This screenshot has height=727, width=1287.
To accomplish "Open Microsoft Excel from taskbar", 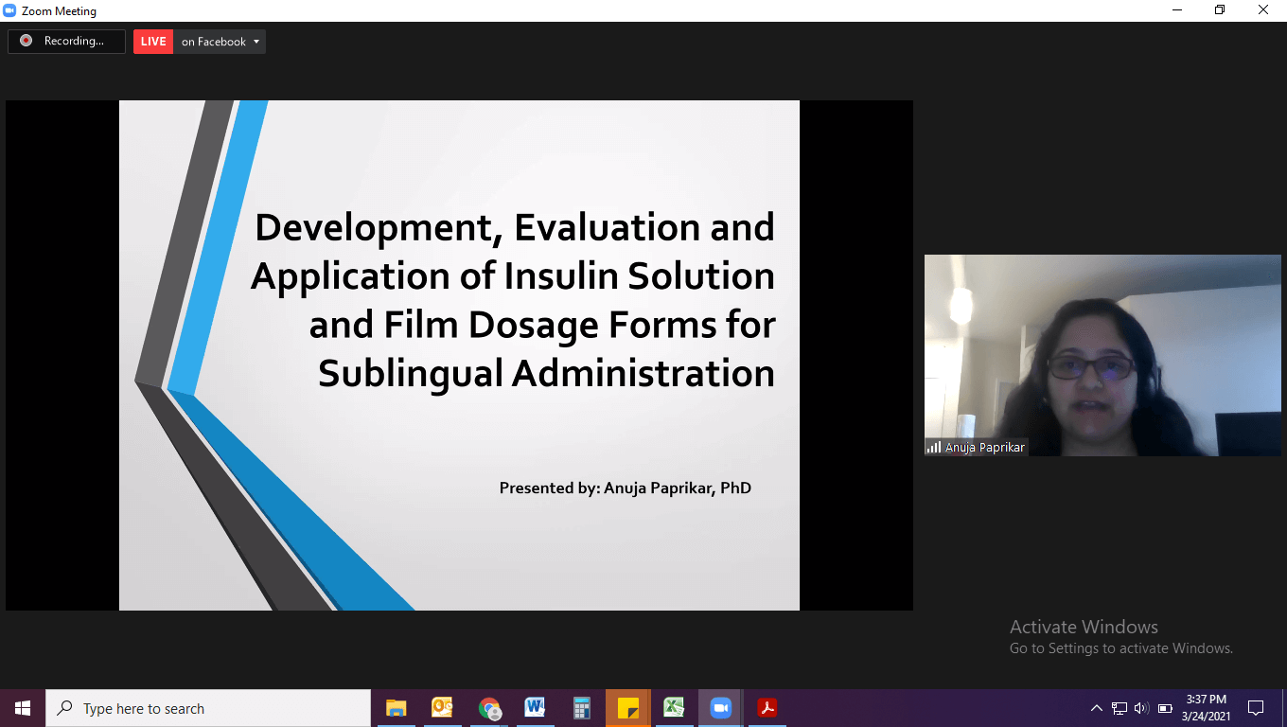I will (x=674, y=708).
